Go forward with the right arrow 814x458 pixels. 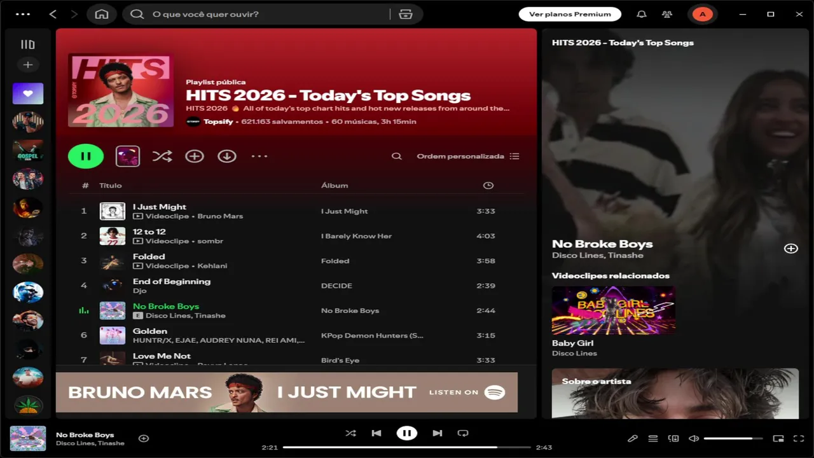point(74,14)
